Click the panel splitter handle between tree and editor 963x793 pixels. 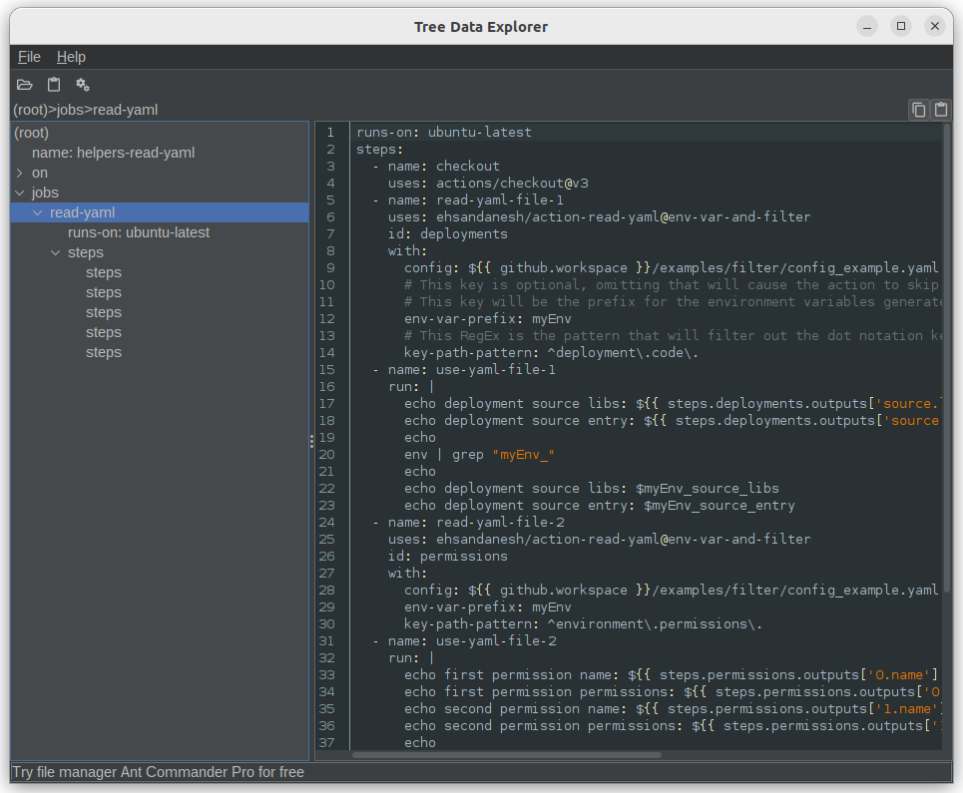310,440
